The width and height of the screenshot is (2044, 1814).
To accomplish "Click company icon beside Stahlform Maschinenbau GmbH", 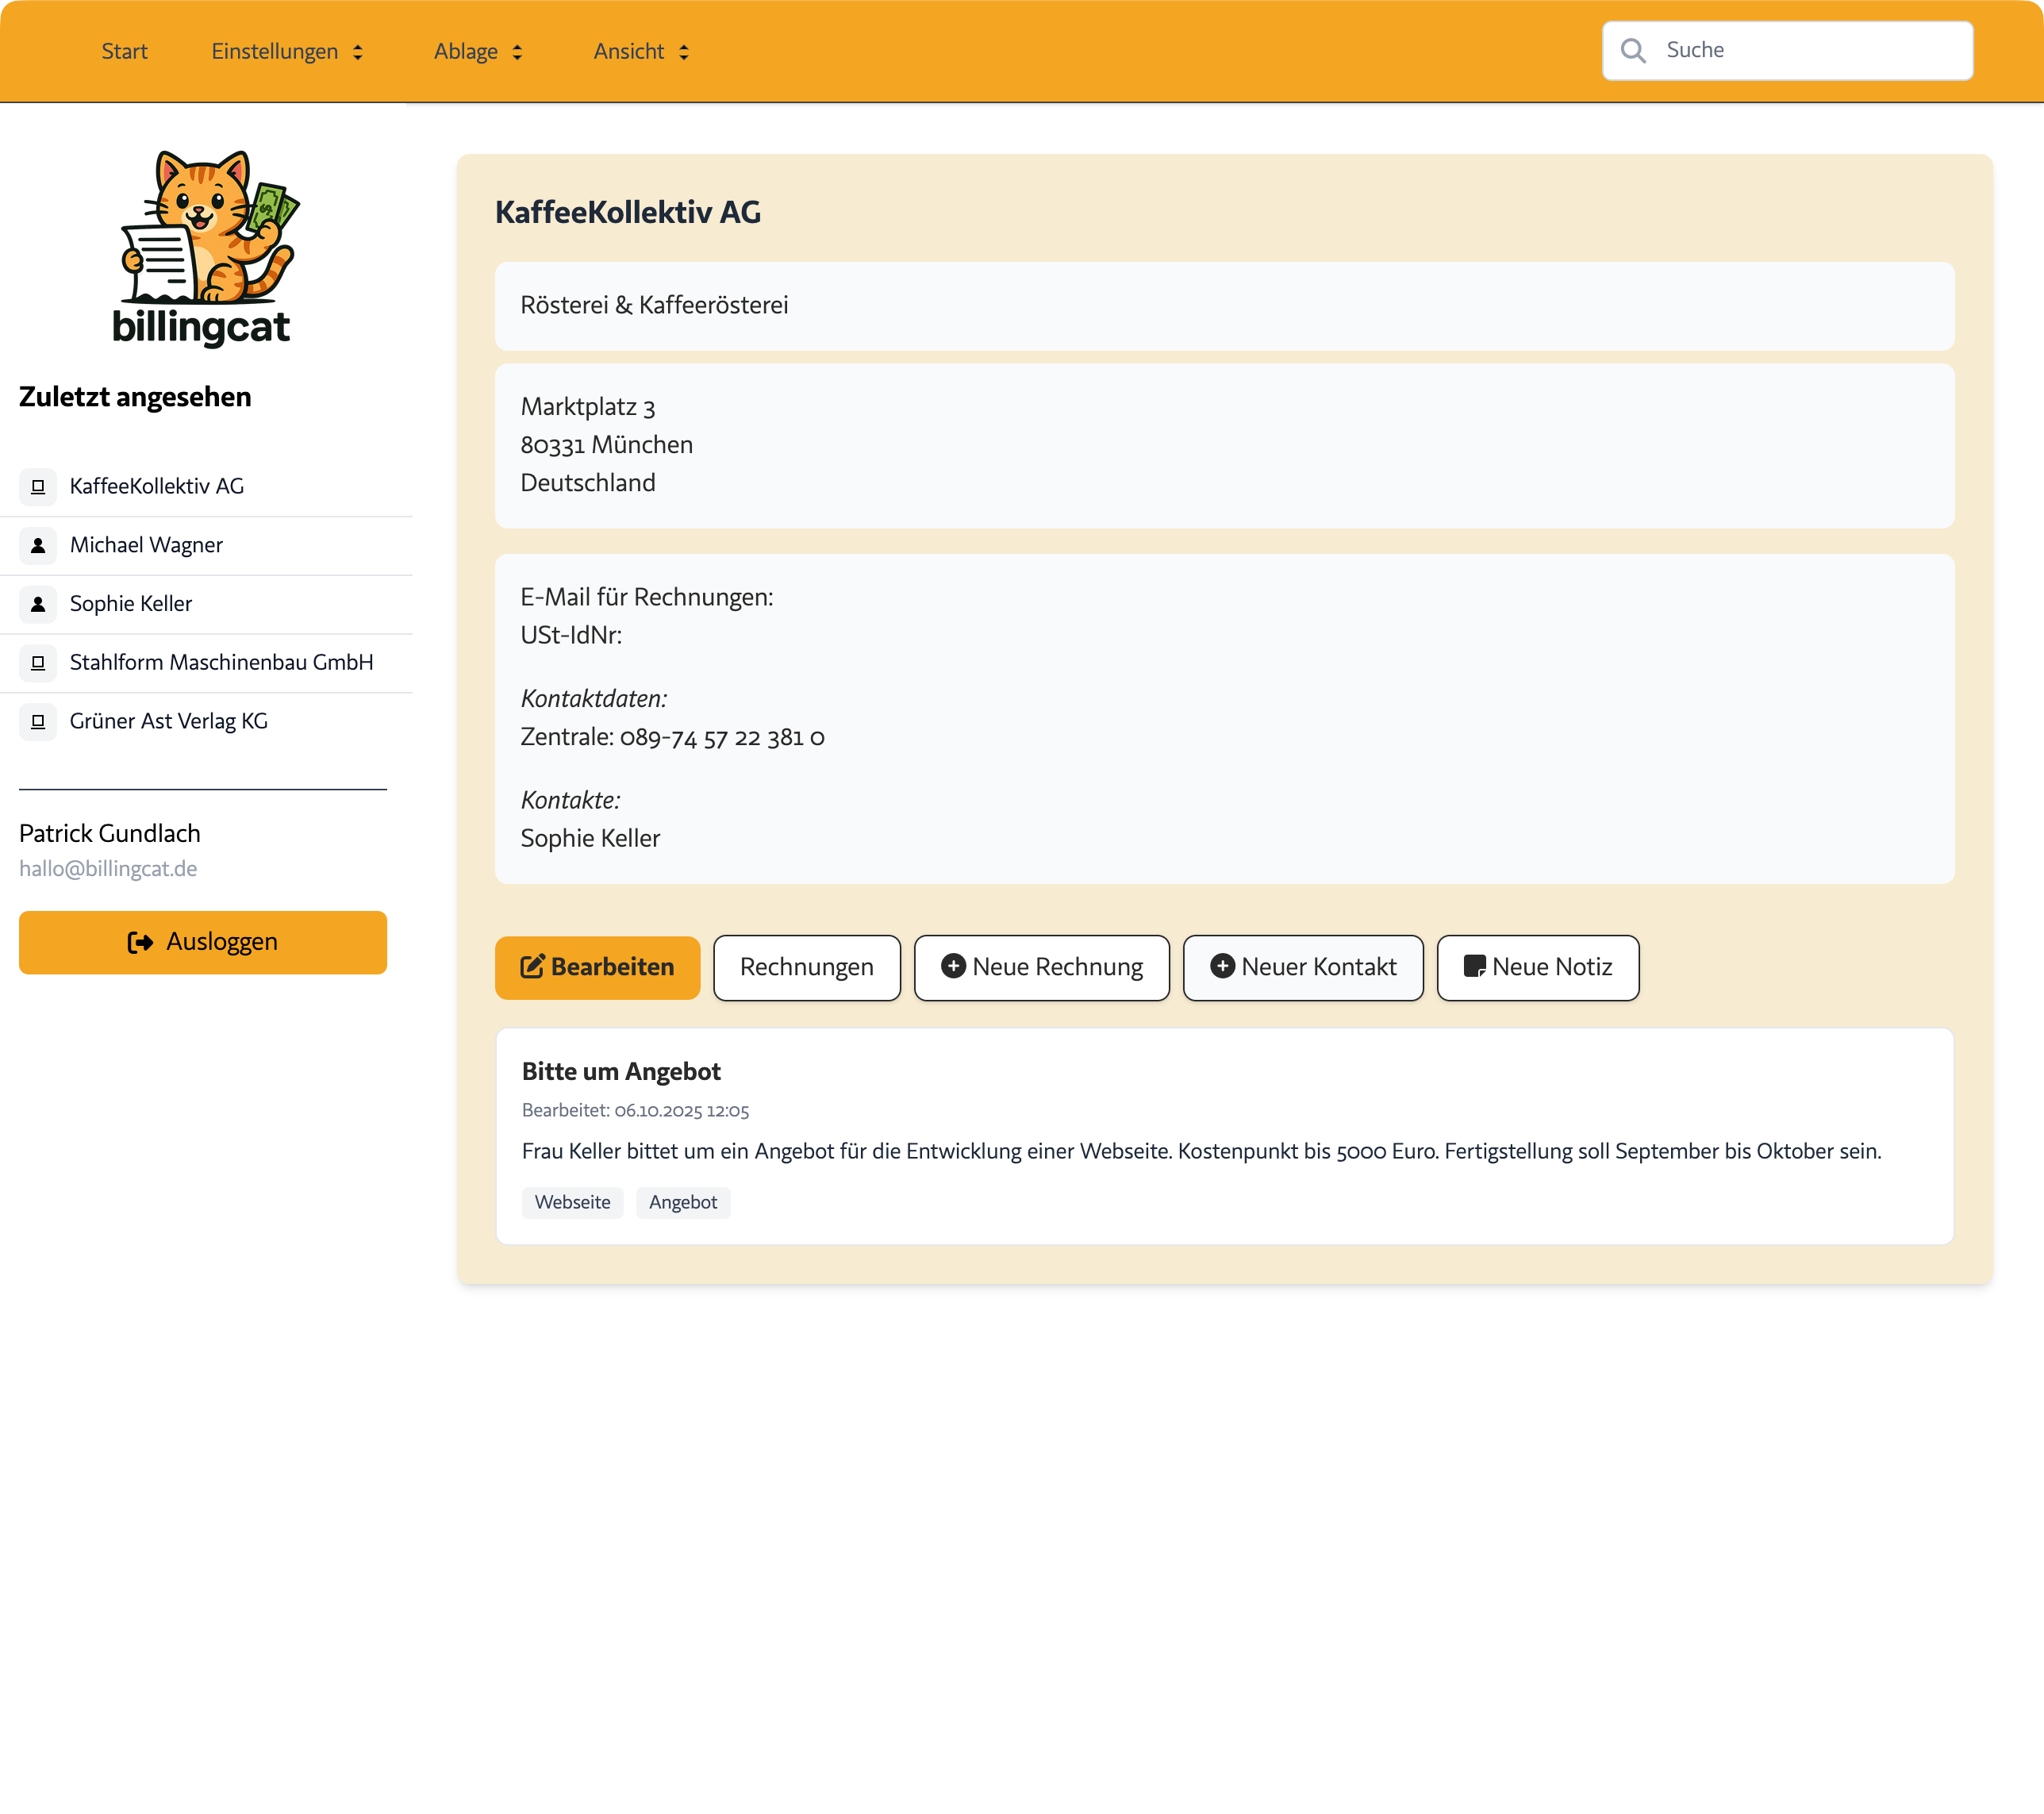I will point(38,662).
